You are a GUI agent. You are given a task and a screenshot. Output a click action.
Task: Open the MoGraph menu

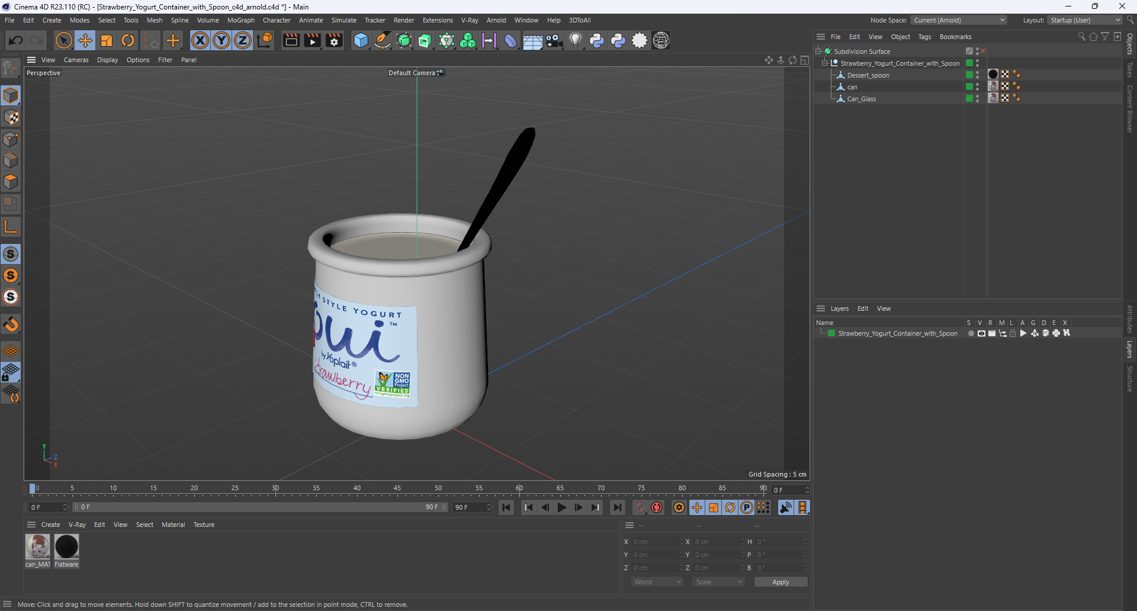pos(240,20)
